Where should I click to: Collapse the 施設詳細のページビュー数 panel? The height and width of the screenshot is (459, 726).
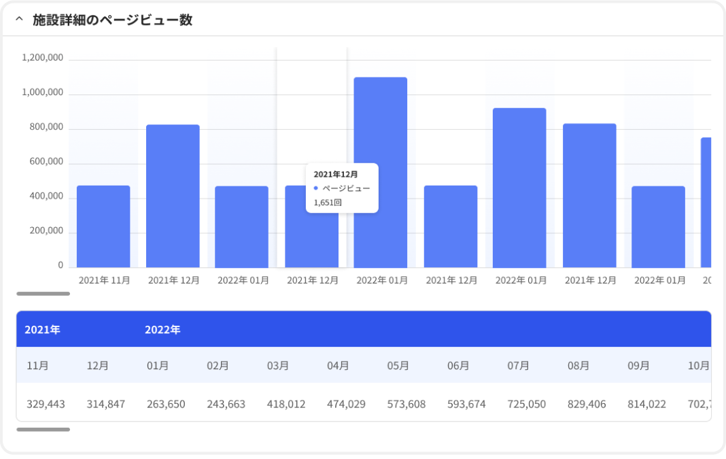(x=18, y=20)
